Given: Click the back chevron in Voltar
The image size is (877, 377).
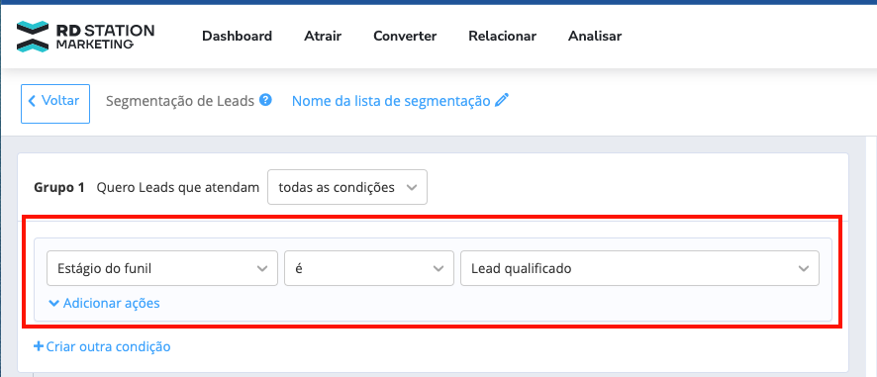Looking at the screenshot, I should [x=32, y=101].
